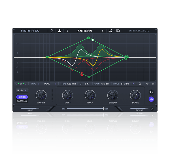This screenshot has width=170, height=154.
Task: Click the MORPH EQ logo
Action: 30,31
